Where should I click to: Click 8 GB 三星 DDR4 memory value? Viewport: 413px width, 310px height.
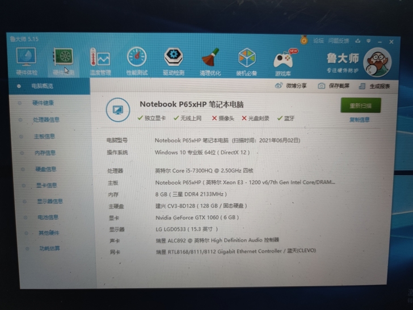[191, 194]
